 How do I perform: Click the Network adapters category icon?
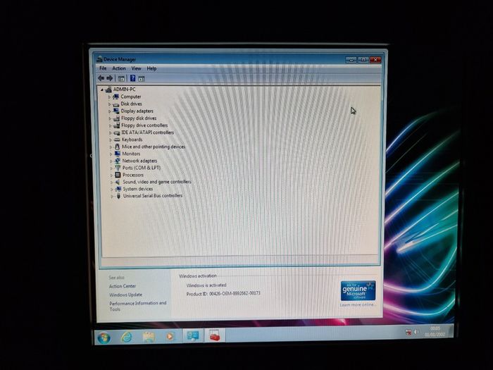118,161
